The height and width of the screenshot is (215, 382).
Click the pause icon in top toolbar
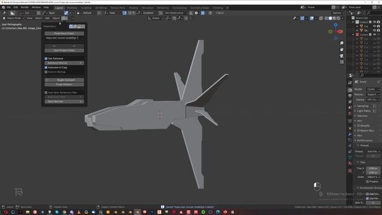pos(203,13)
